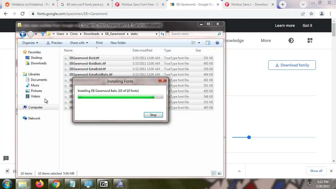This screenshot has width=336, height=189.
Task: Open Google Fonts selected families grid icon
Action: 310,40
